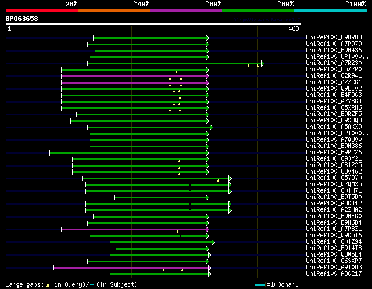The width and height of the screenshot is (372, 289).
Task: Click the green alignment bar for B9RZ26
Action: (x=128, y=153)
